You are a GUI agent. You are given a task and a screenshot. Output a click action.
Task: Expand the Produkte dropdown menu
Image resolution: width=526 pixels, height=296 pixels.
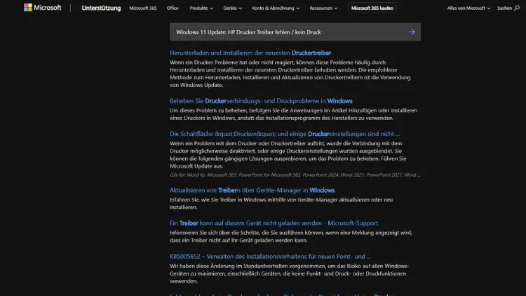point(201,8)
